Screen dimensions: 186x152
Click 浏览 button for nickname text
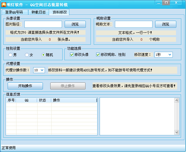[166, 24]
